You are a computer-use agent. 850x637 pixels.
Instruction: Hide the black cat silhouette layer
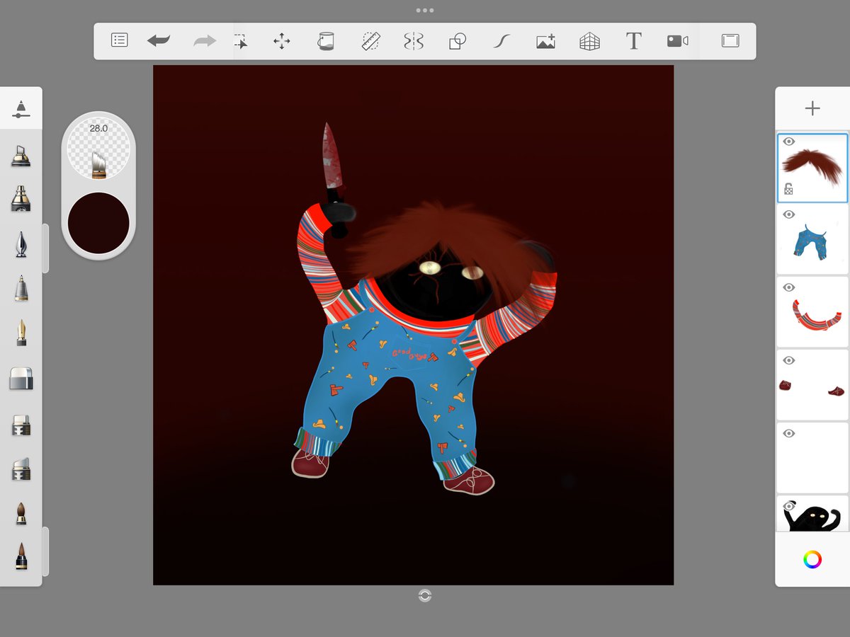(789, 505)
